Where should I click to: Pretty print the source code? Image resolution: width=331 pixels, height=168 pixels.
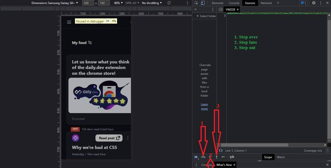coord(221,150)
